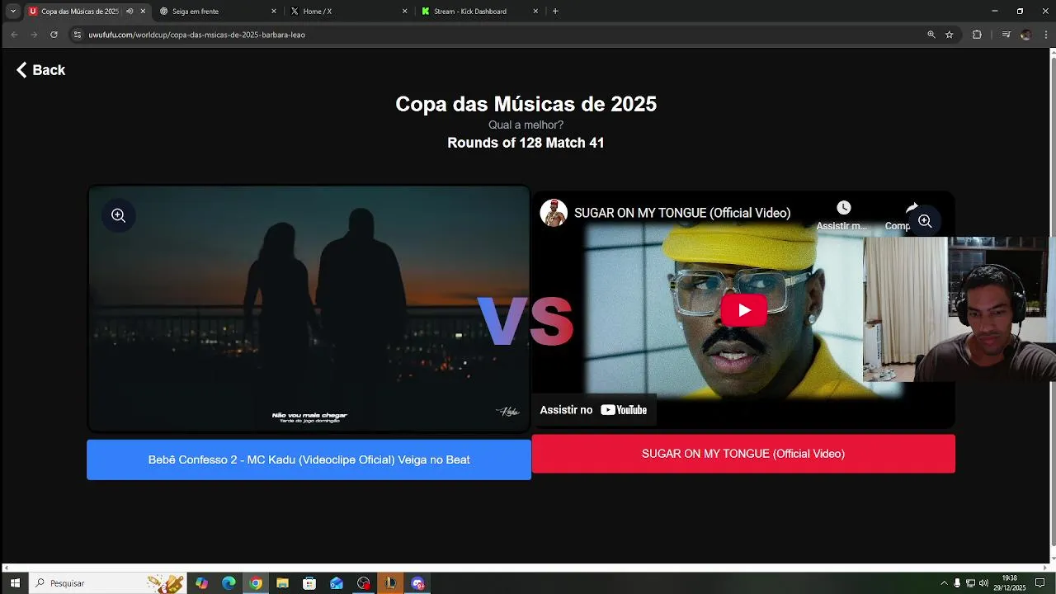The height and width of the screenshot is (594, 1056).
Task: Switch to Stream - Kick Dashboard tab
Action: [478, 12]
